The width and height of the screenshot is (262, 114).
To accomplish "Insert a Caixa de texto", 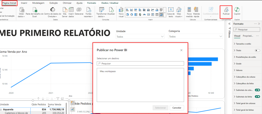I will 170,10.
